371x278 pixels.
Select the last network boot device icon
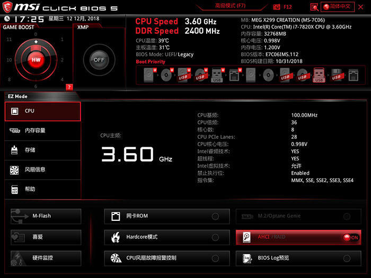[354, 75]
